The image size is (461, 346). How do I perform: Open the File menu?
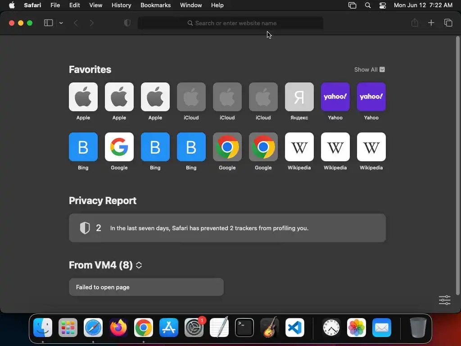click(55, 5)
